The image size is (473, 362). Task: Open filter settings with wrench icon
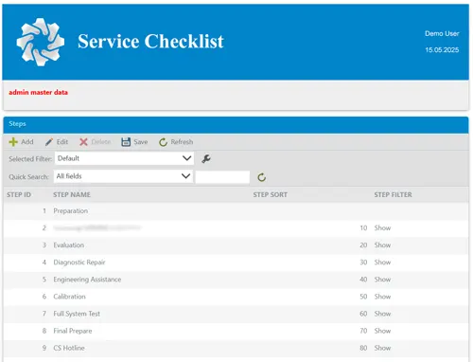tap(206, 158)
